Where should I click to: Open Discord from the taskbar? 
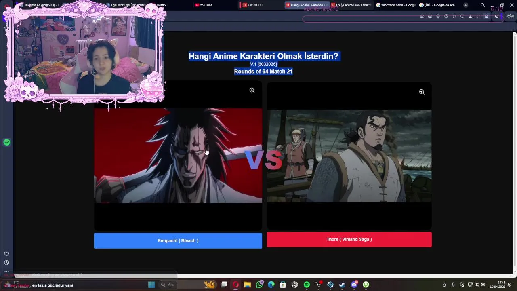[x=354, y=285]
